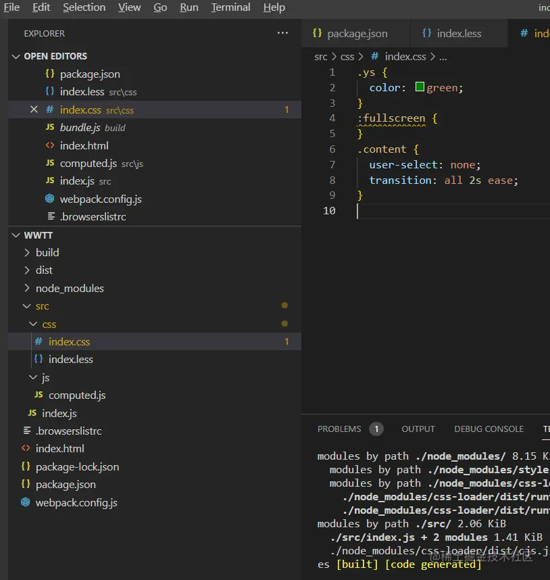Switch to the index.less editor tab
The image size is (550, 580).
(458, 33)
